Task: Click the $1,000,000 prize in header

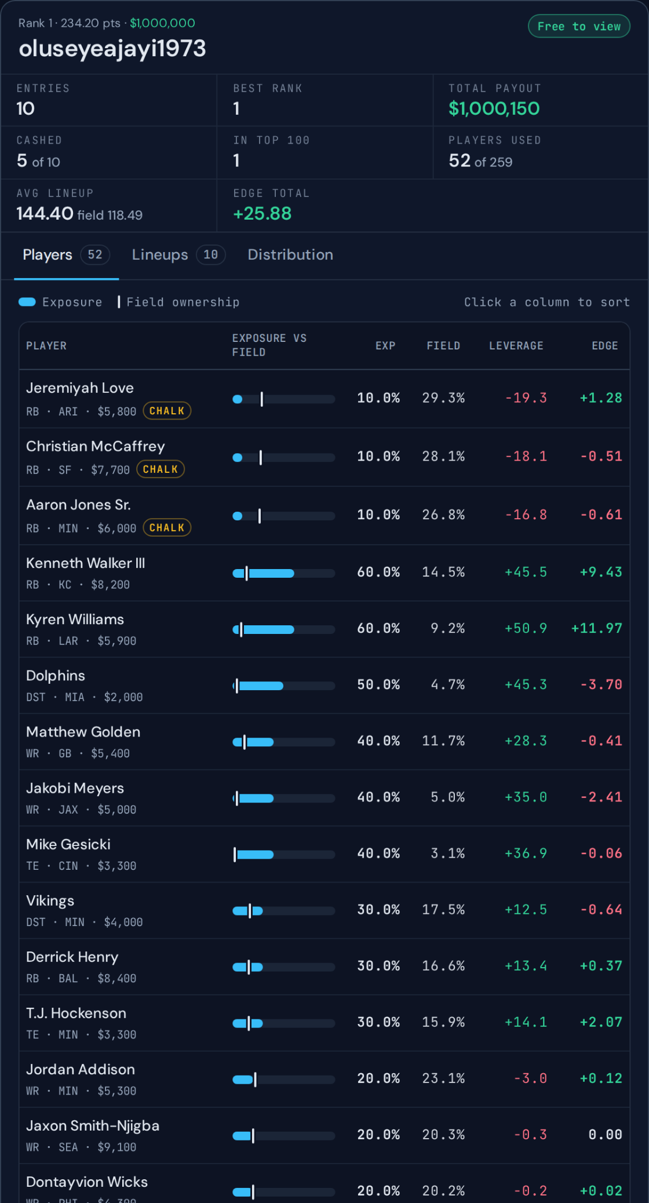Action: [162, 23]
